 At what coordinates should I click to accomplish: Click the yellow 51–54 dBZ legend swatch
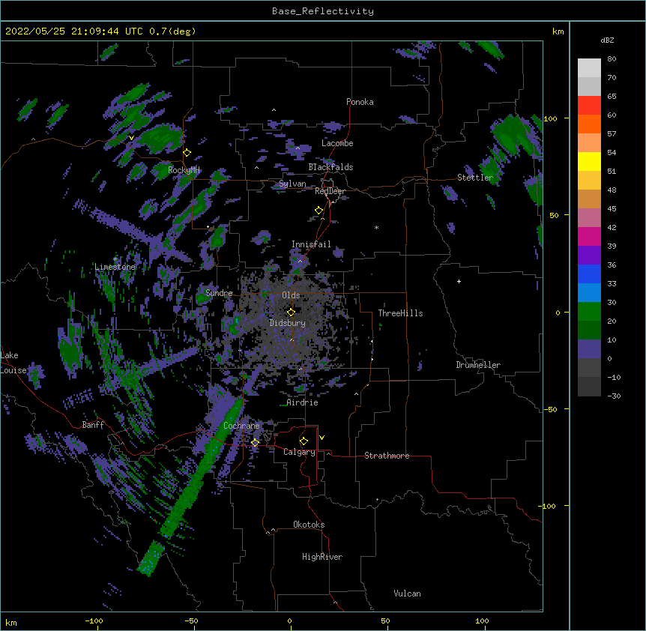[589, 161]
